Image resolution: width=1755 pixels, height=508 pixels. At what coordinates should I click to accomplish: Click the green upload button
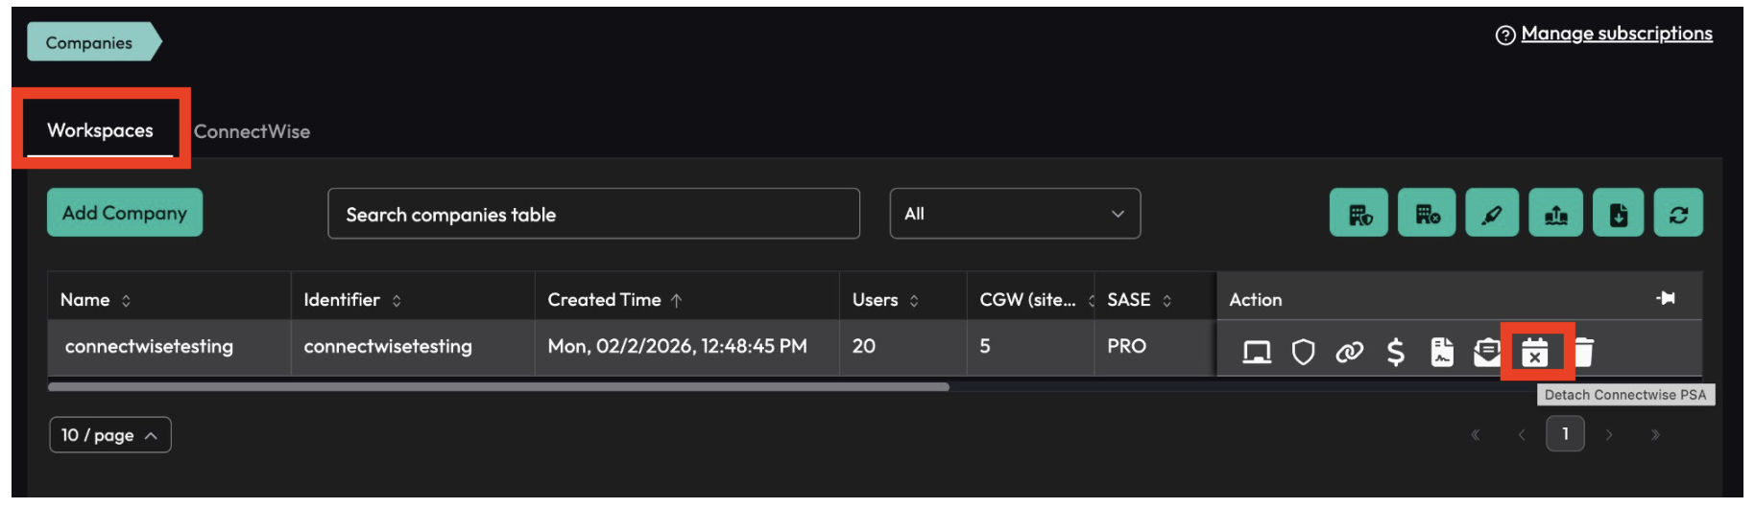point(1555,214)
